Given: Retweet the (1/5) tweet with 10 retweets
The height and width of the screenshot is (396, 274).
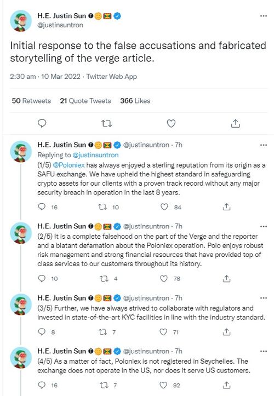Looking at the screenshot, I should pos(102,207).
